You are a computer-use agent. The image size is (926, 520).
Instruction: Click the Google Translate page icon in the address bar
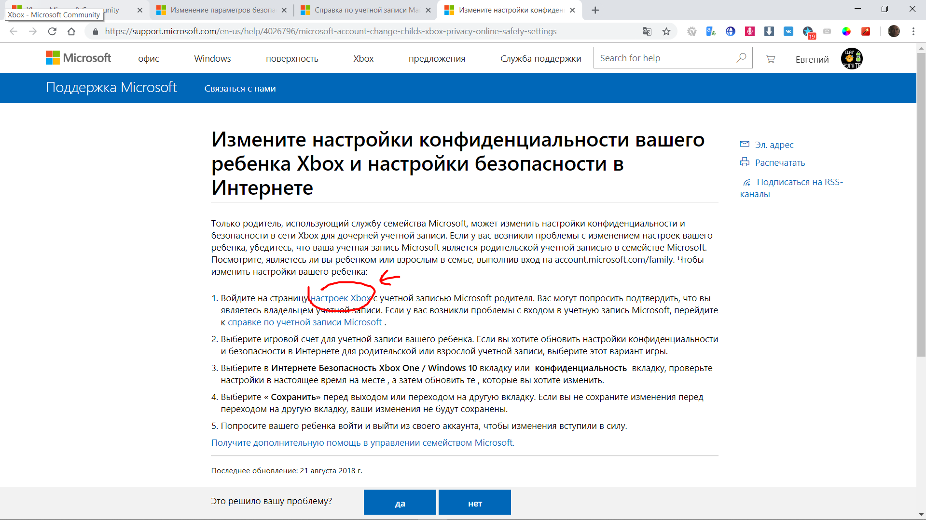(647, 31)
